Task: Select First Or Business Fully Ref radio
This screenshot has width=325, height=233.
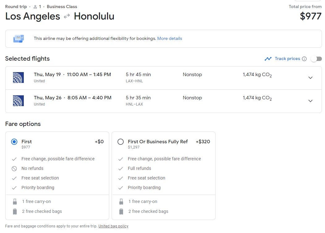Action: click(x=121, y=142)
